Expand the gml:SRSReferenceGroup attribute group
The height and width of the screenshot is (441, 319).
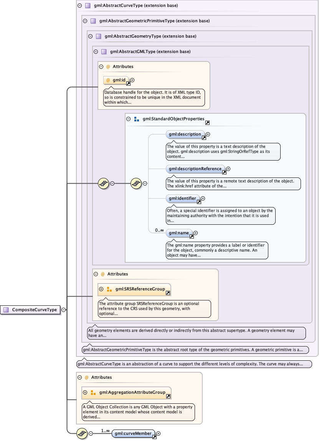[x=101, y=289]
